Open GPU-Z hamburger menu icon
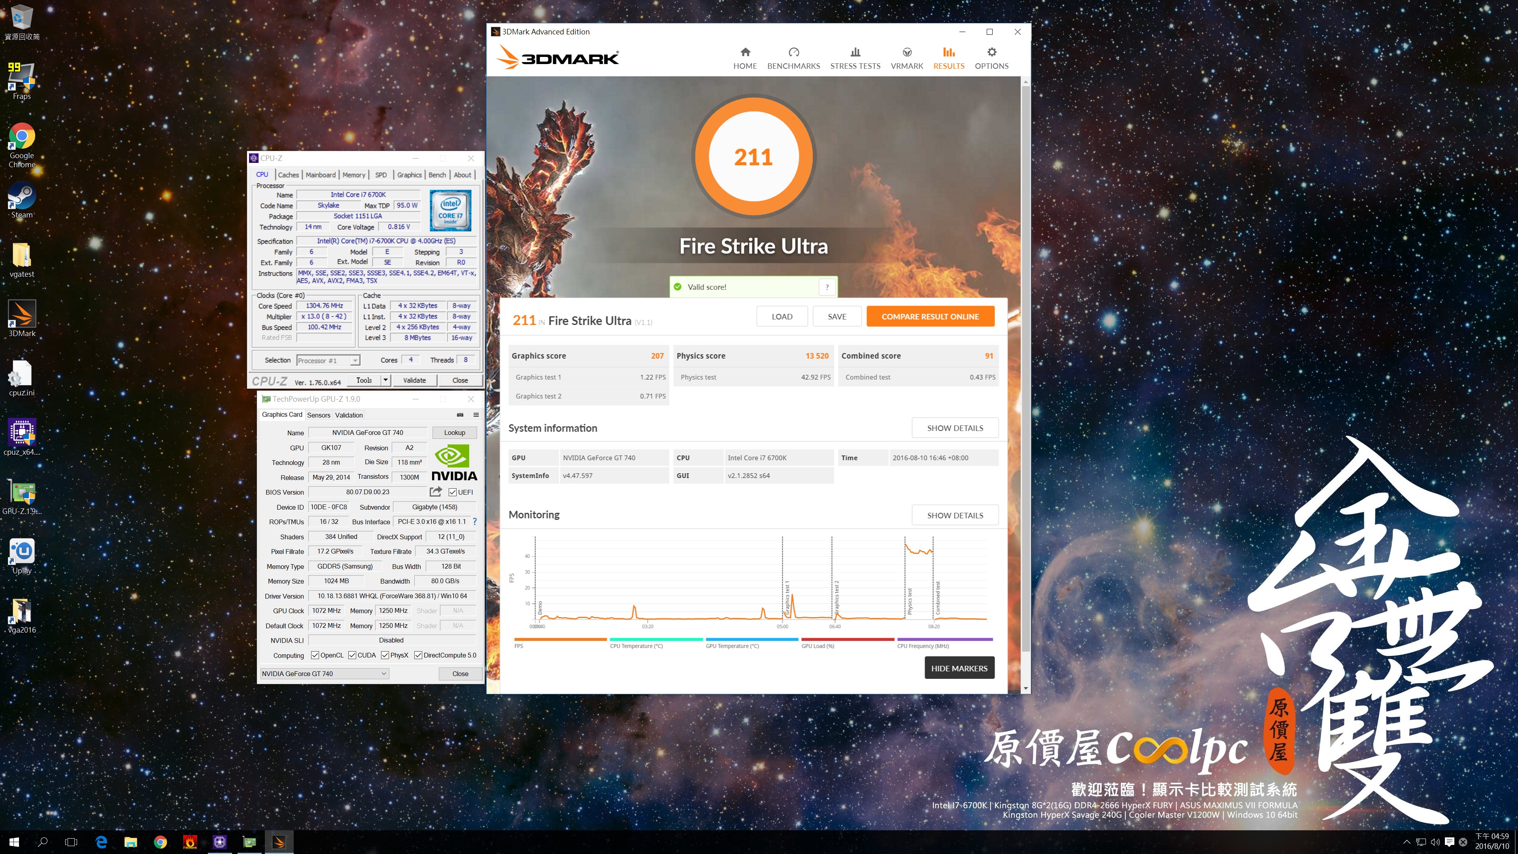Viewport: 1518px width, 854px height. click(x=476, y=415)
